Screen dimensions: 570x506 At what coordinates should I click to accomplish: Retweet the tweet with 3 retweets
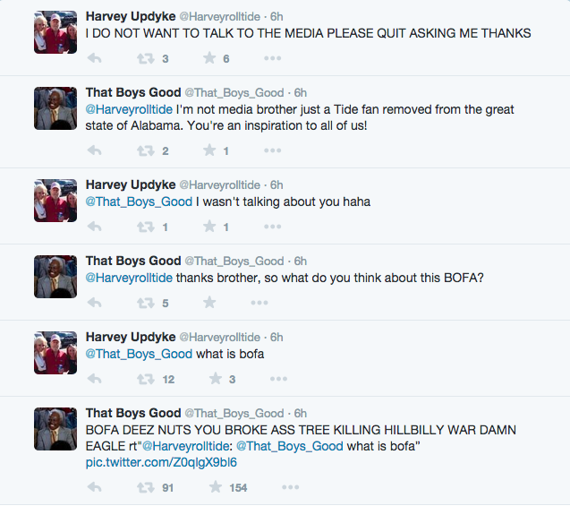[x=146, y=58]
